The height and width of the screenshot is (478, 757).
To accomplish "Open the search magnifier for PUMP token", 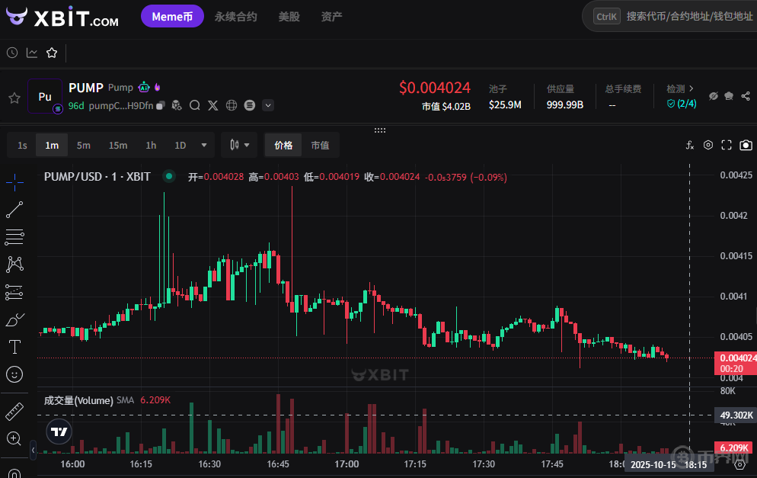I will coord(194,105).
